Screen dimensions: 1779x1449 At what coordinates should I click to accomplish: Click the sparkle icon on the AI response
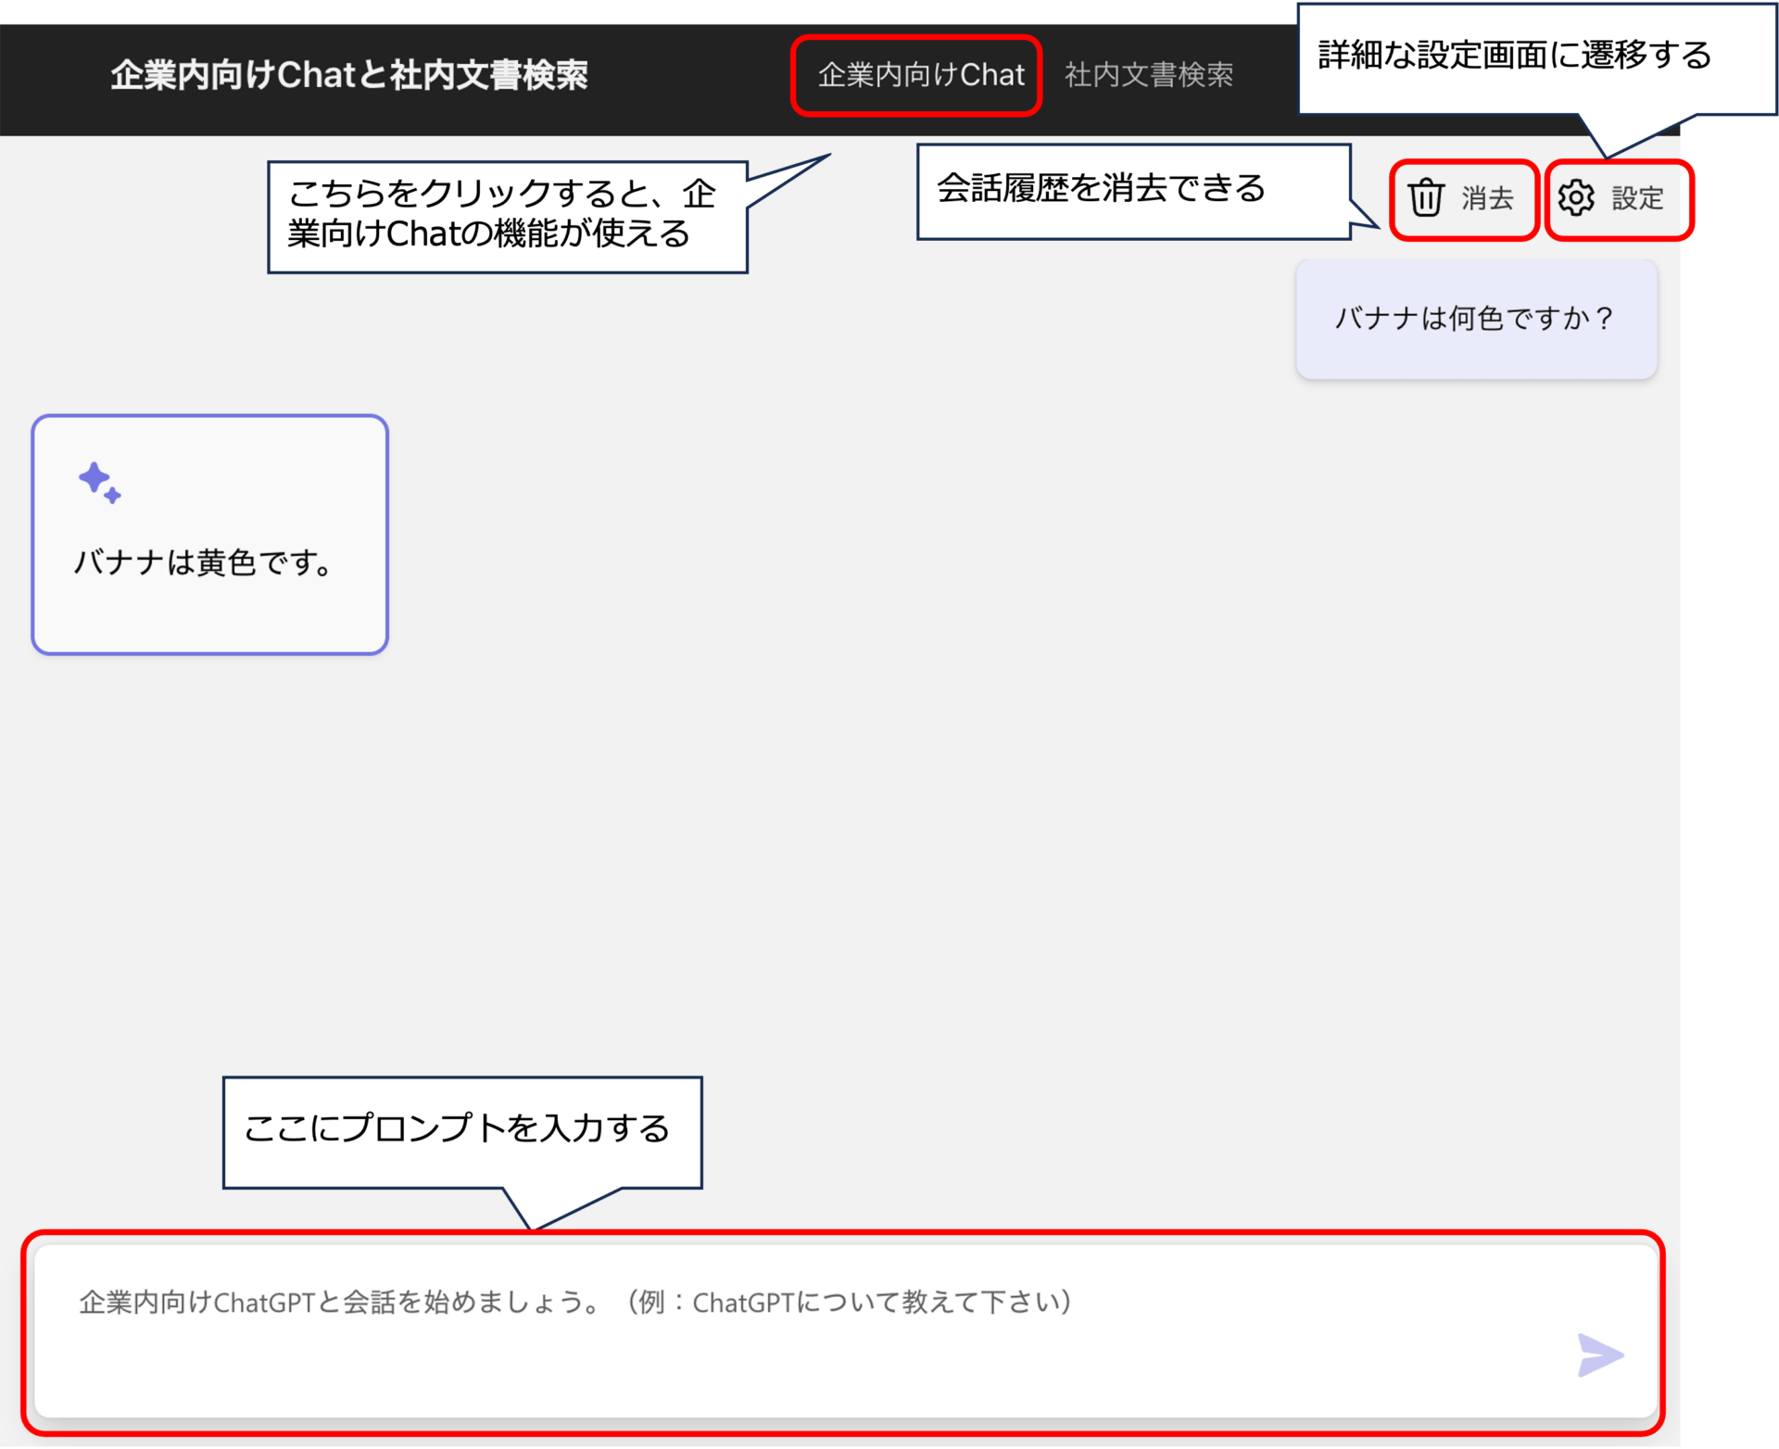click(98, 483)
